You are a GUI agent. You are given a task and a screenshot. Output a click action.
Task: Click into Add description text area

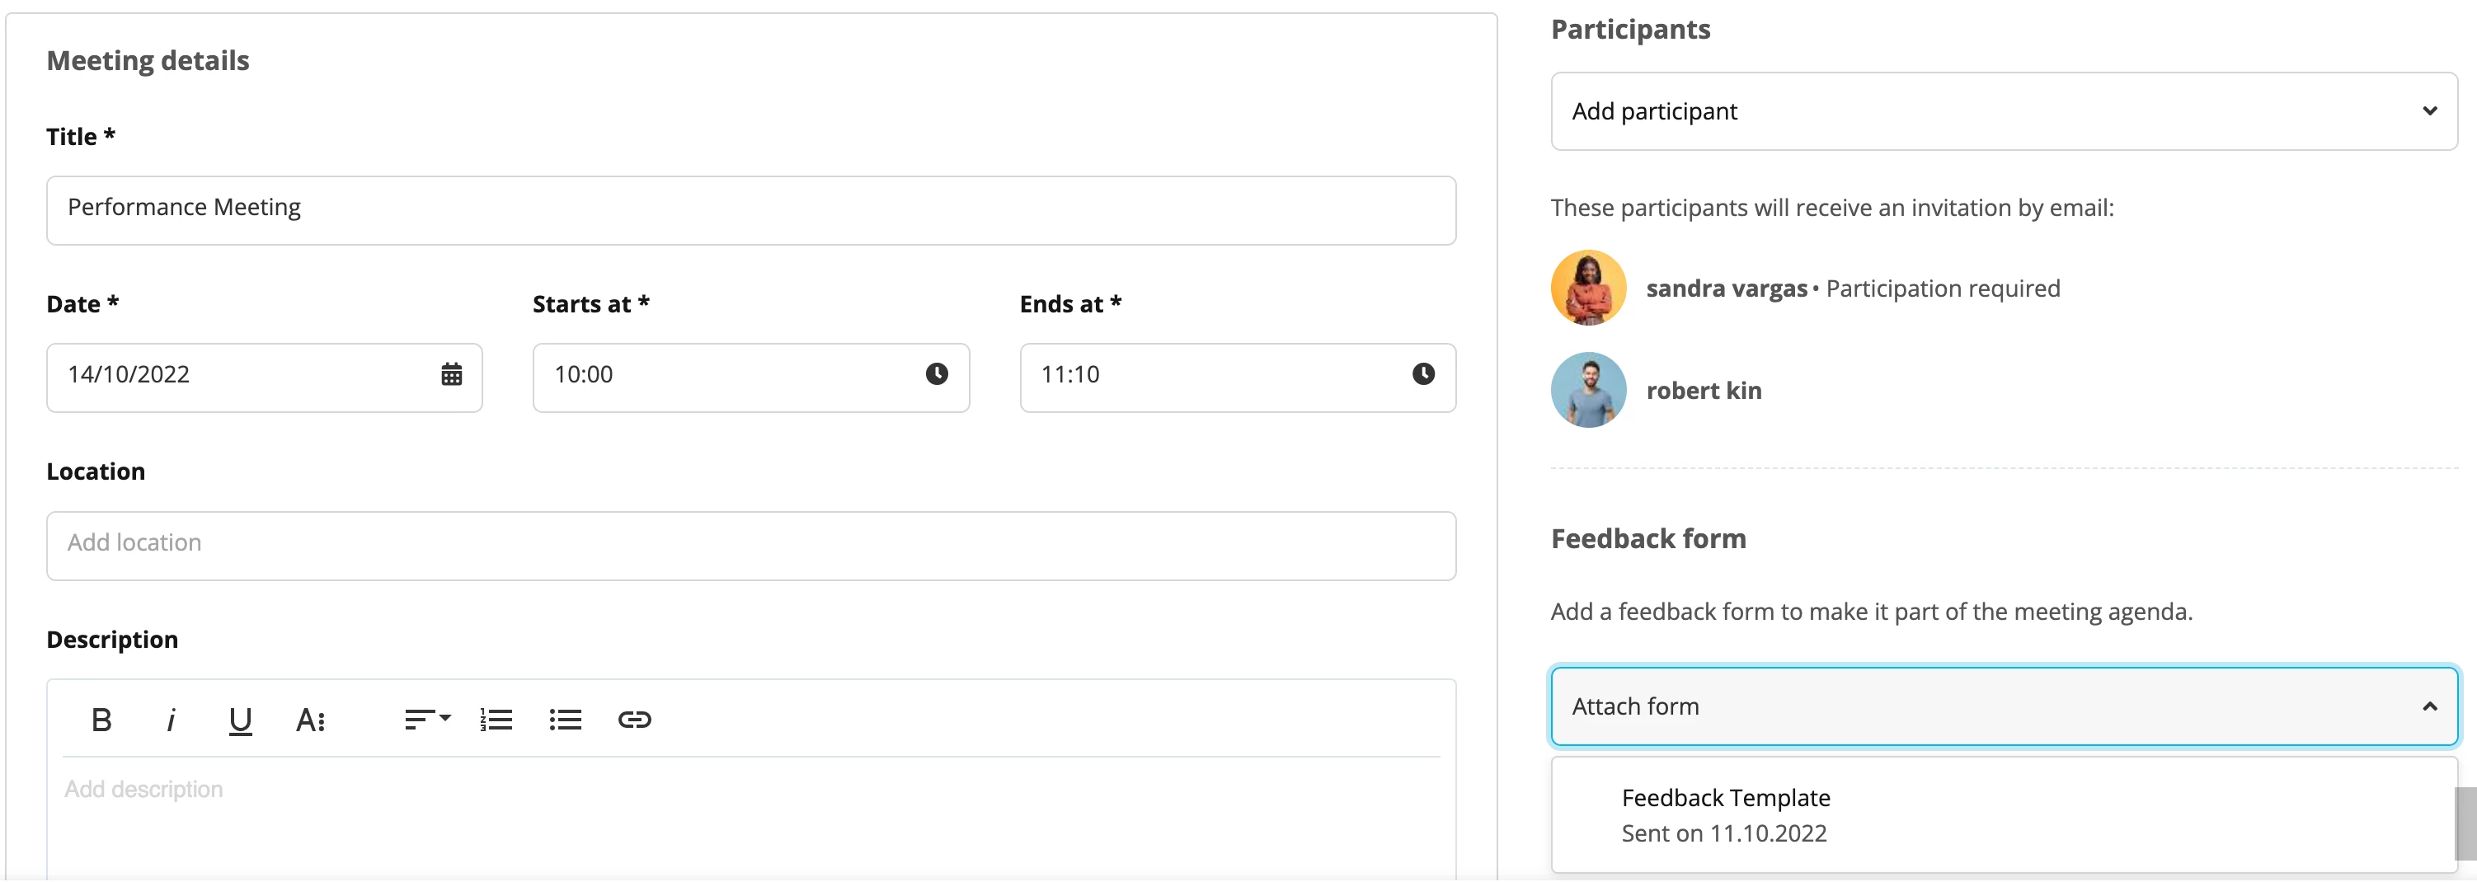pos(751,817)
